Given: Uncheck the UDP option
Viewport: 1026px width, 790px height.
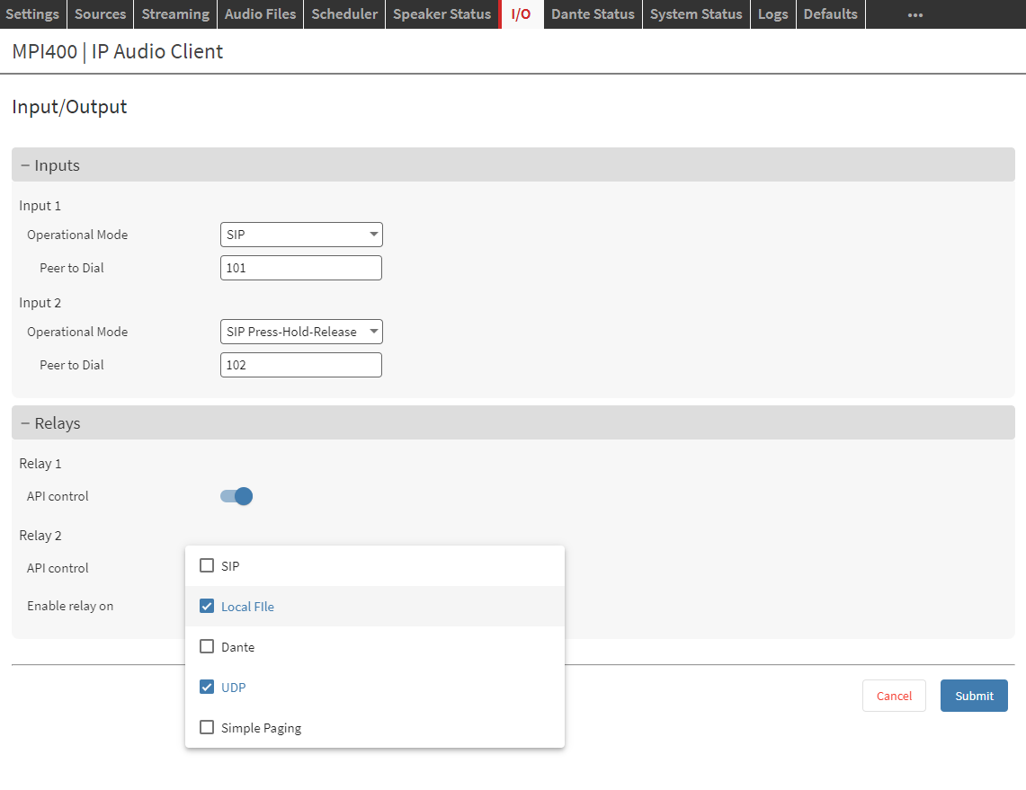Looking at the screenshot, I should tap(207, 688).
